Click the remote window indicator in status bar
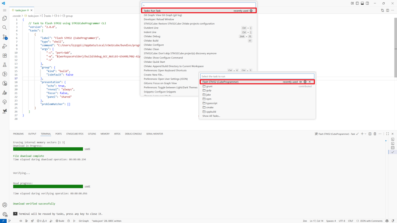This screenshot has height=223, width=397. coord(3,221)
